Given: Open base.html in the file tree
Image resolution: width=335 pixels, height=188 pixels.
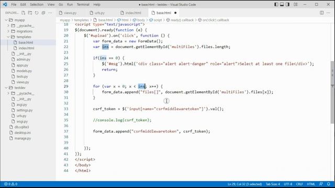Looking at the screenshot, I should (26, 42).
